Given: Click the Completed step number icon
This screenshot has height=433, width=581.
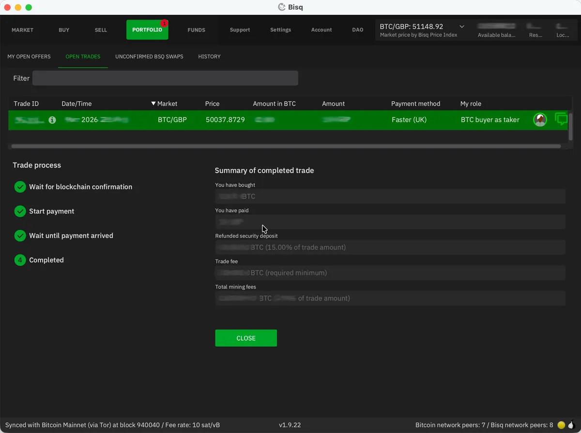Looking at the screenshot, I should point(20,260).
